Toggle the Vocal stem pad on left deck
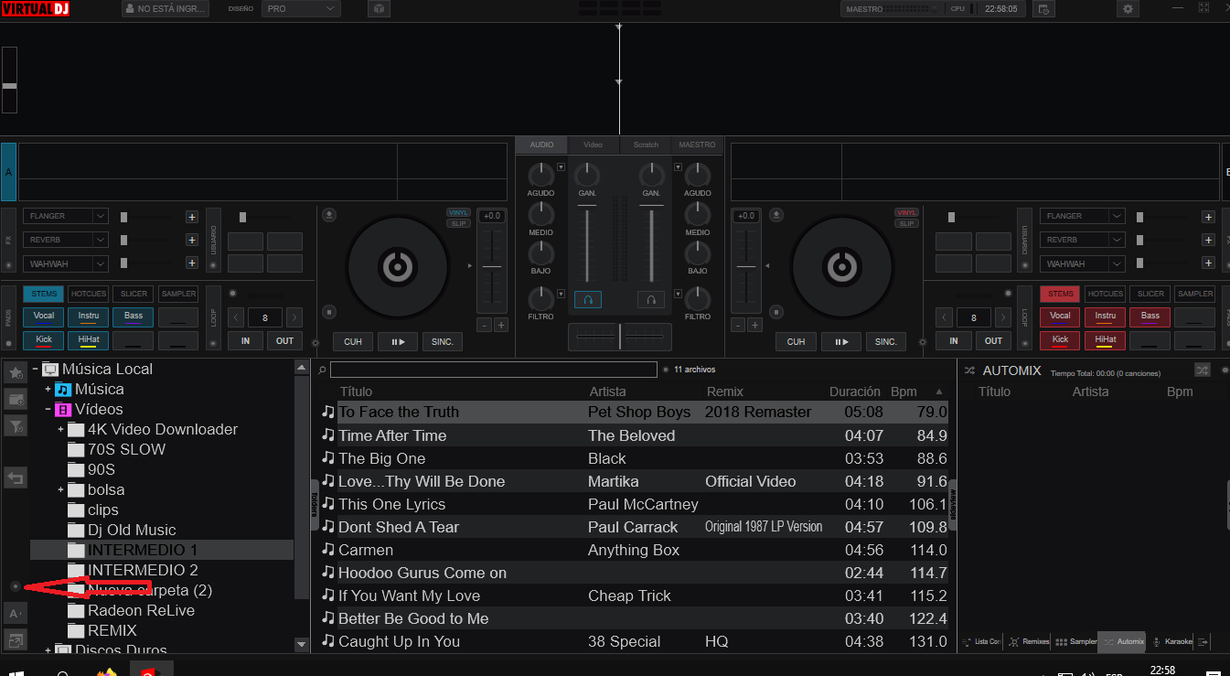 44,317
